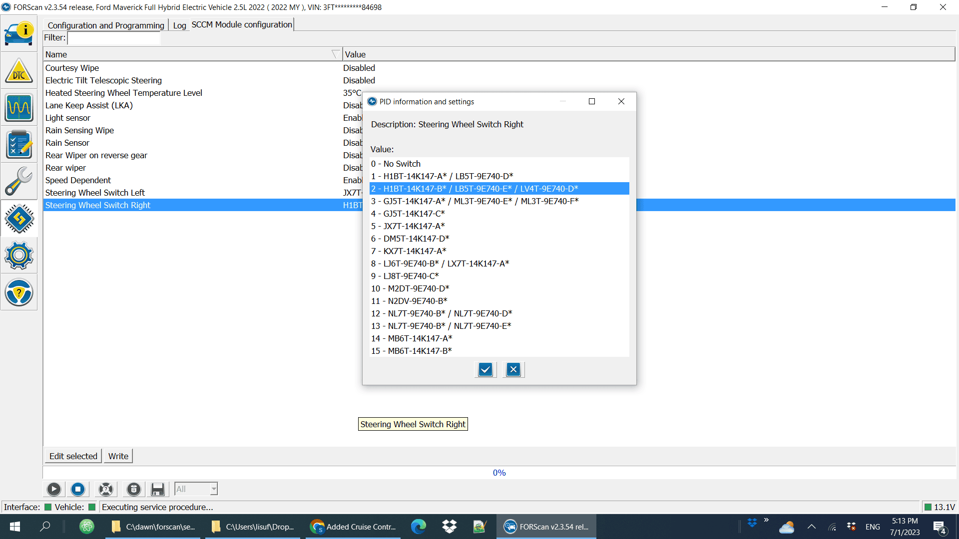Viewport: 959px width, 539px height.
Task: Maximize the PID information dialog
Action: 592,101
